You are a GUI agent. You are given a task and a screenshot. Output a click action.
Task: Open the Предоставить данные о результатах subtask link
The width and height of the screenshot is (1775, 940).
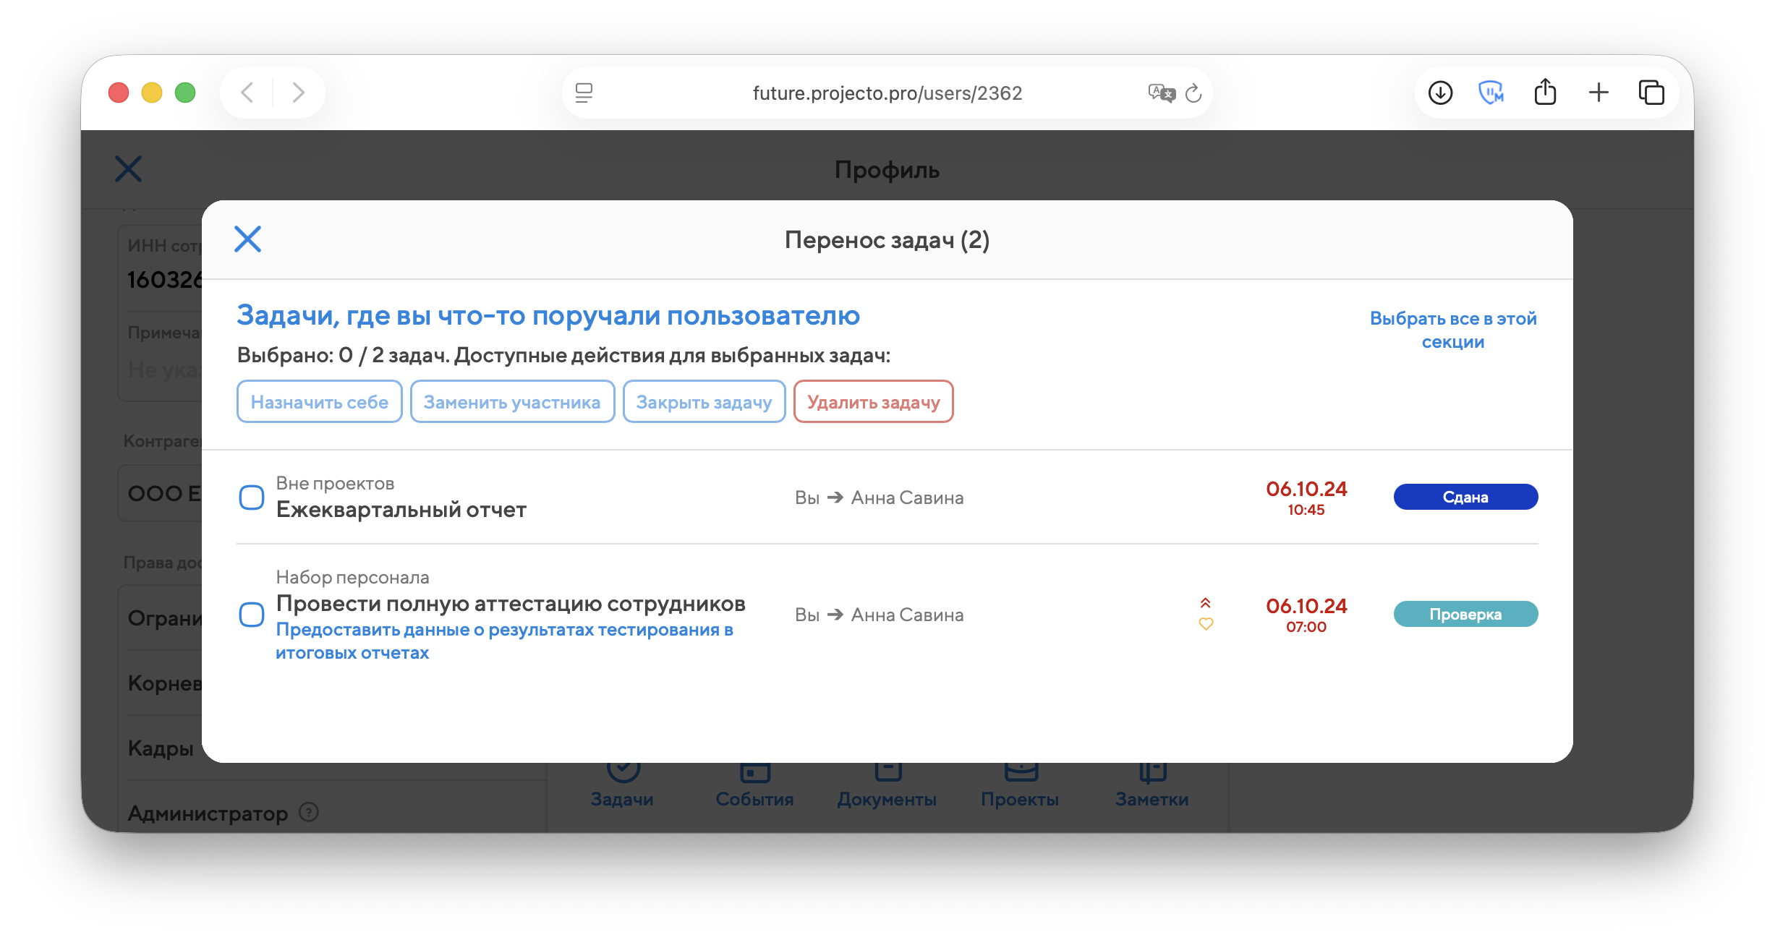click(503, 641)
